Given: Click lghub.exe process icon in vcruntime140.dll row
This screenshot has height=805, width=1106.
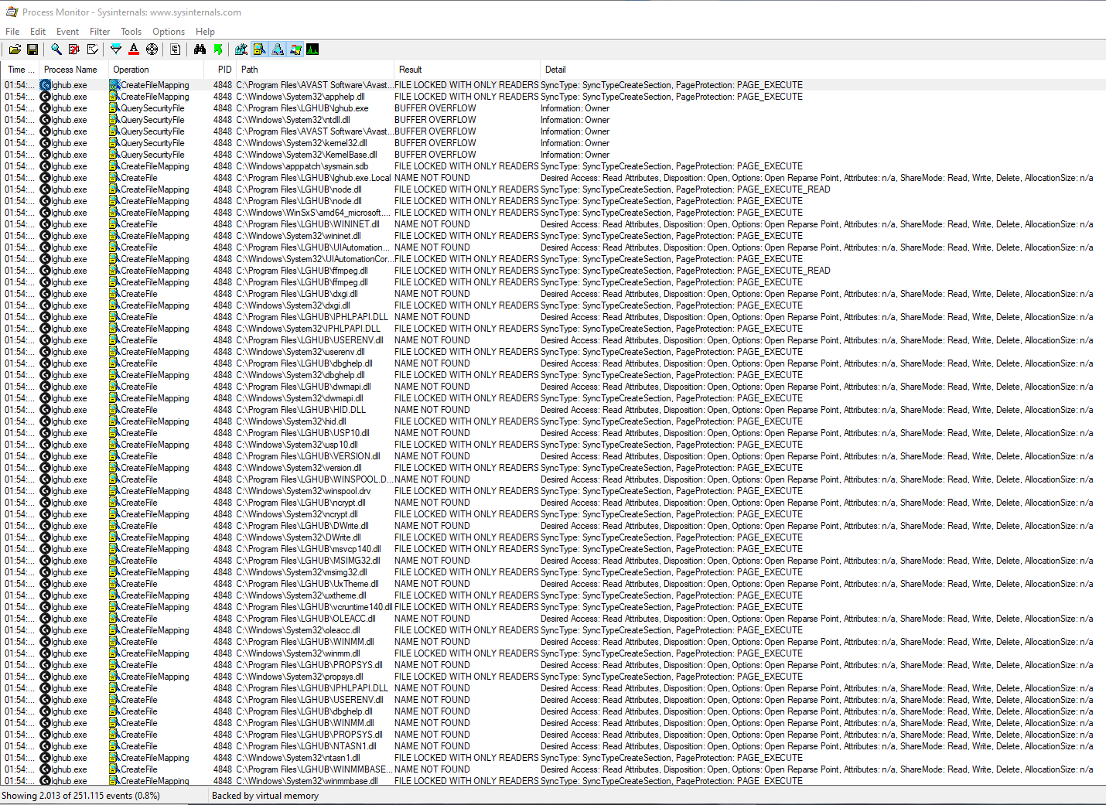Looking at the screenshot, I should pos(46,607).
